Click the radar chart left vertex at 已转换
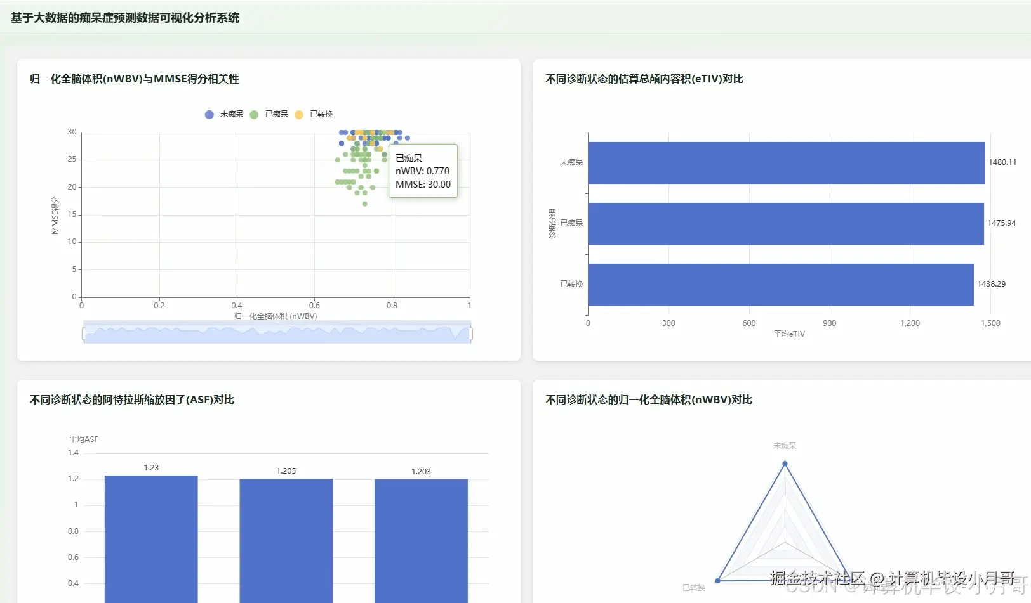 pyautogui.click(x=718, y=580)
